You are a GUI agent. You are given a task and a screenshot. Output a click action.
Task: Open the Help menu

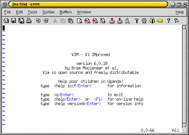(180, 12)
